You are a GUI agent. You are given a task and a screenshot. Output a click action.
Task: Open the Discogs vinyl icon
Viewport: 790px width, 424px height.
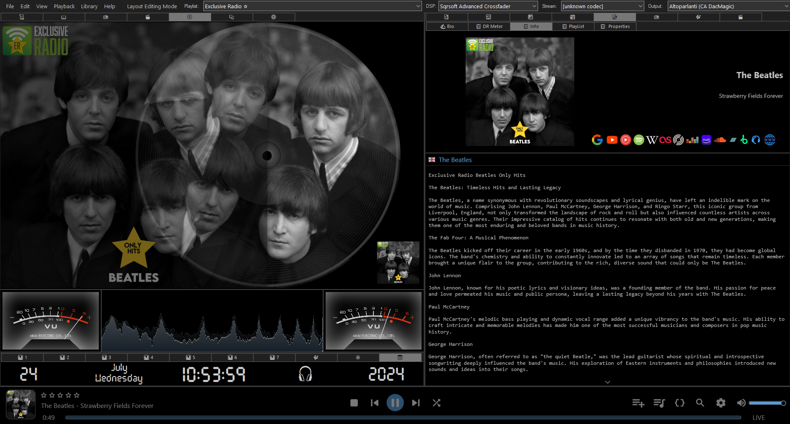678,140
